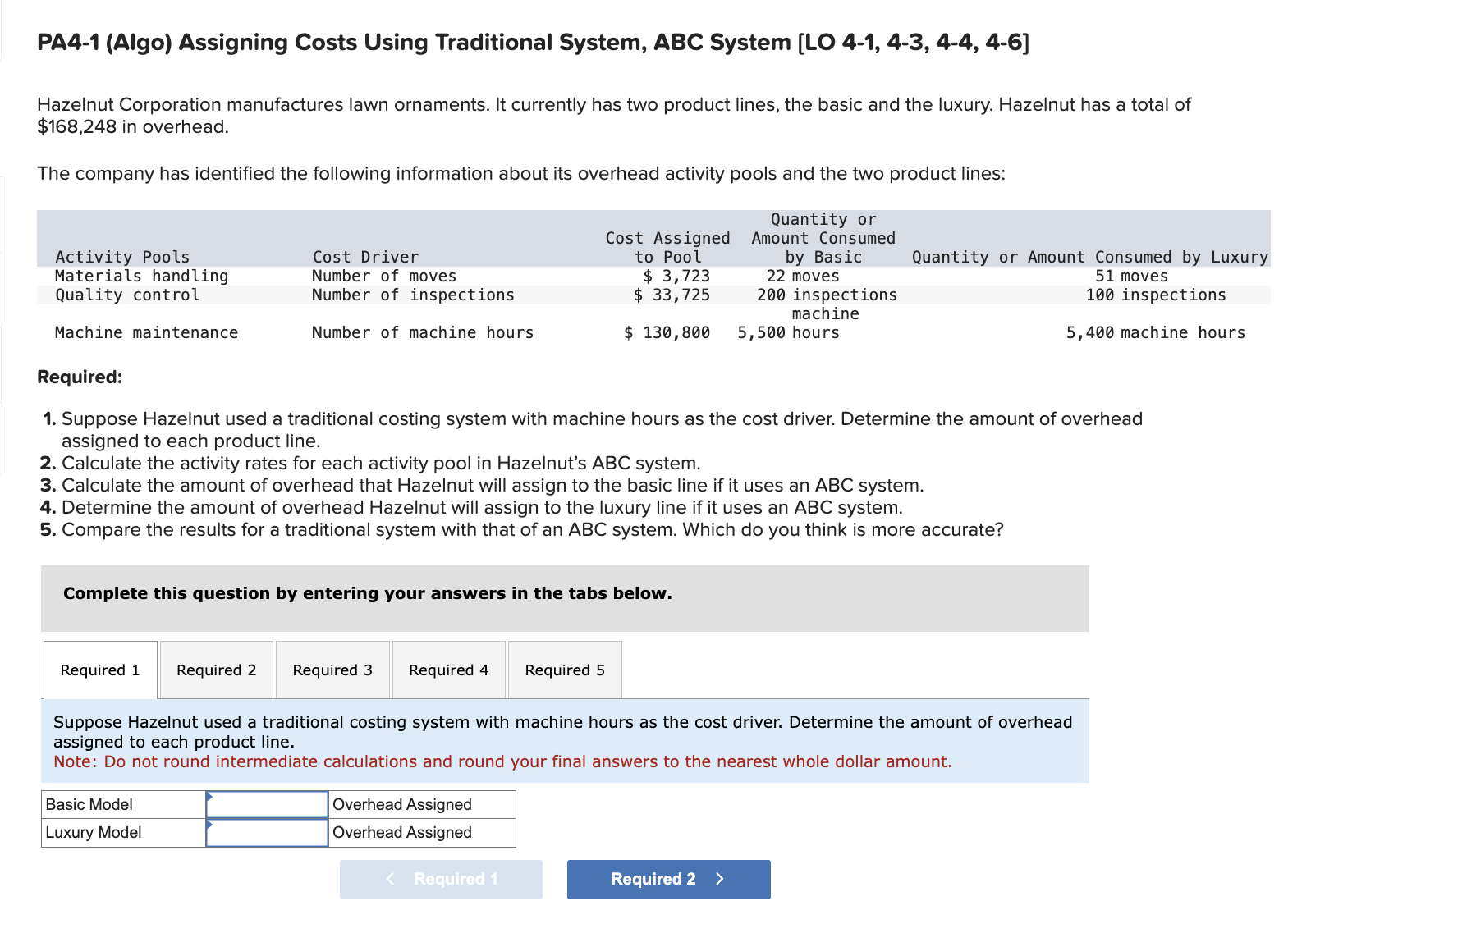The image size is (1476, 942).
Task: Click the problem title PA4-1 heading
Action: click(x=532, y=42)
